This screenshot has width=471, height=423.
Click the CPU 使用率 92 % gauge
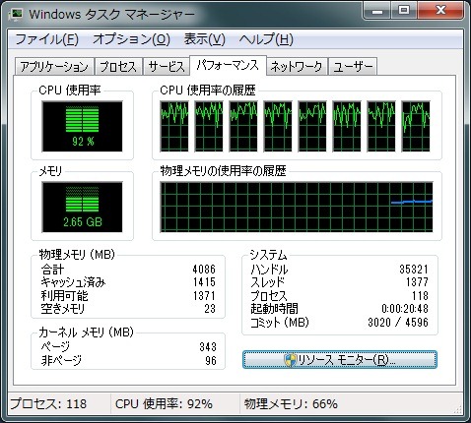tap(82, 127)
